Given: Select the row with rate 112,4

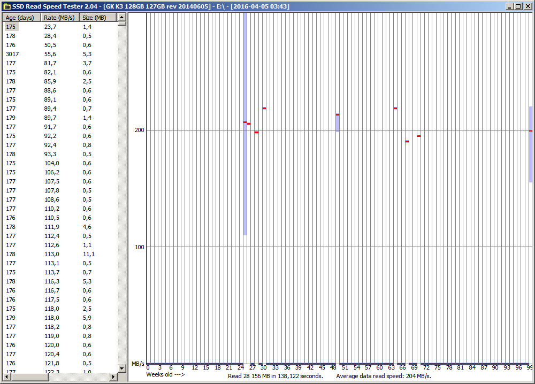Looking at the screenshot, I should [60, 236].
